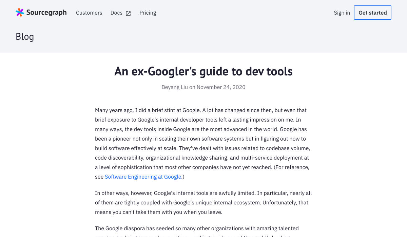
Task: Open the Software Engineering at Google link
Action: [x=143, y=177]
